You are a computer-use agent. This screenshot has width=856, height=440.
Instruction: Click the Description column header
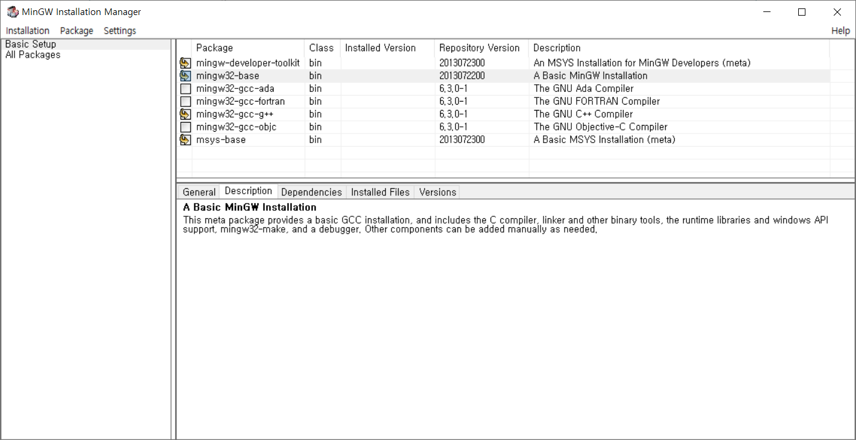[679, 48]
